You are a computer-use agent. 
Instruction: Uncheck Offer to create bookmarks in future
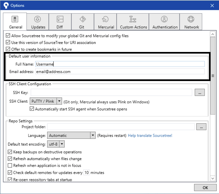click(8, 49)
